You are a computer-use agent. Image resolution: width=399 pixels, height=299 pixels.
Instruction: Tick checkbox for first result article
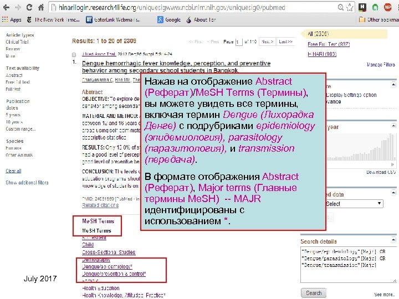(74, 55)
